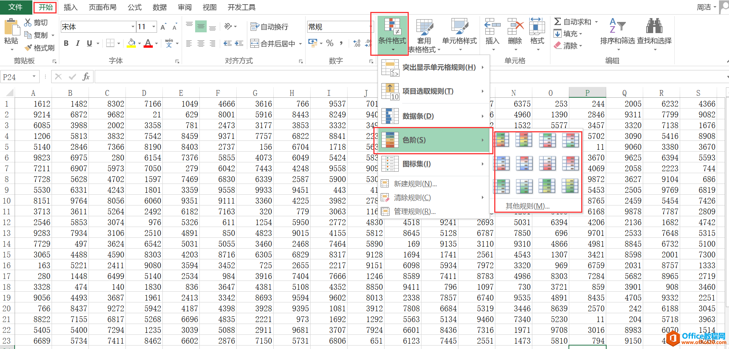Click Clear Rules (清除规则) menu entry
729x349 pixels.
[433, 198]
